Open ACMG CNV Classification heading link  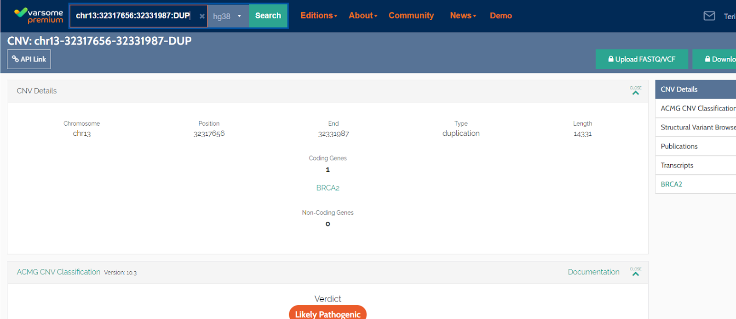pos(58,272)
